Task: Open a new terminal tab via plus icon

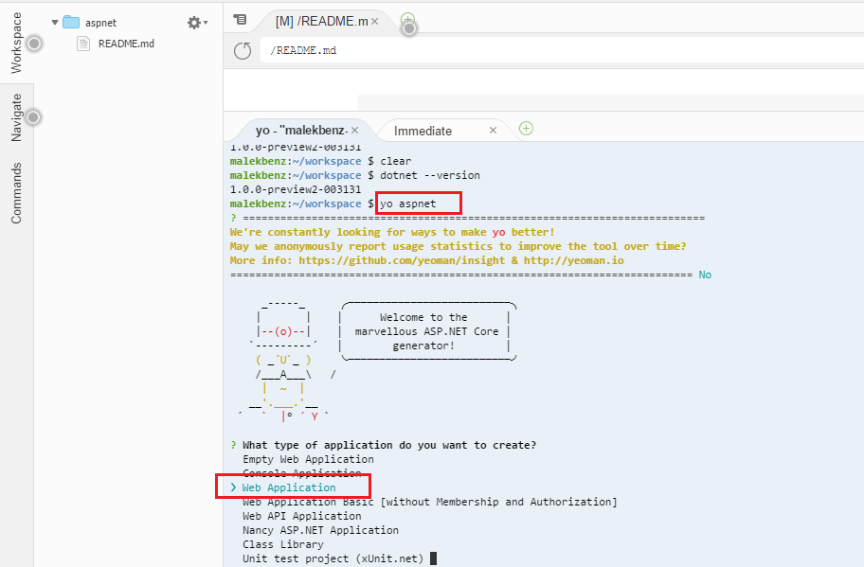Action: [526, 129]
